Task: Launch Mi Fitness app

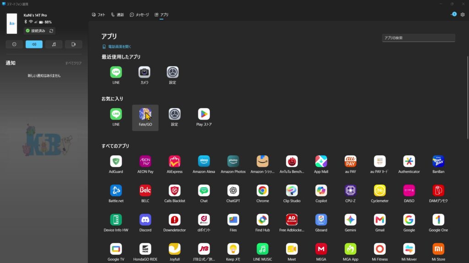Action: [x=380, y=249]
